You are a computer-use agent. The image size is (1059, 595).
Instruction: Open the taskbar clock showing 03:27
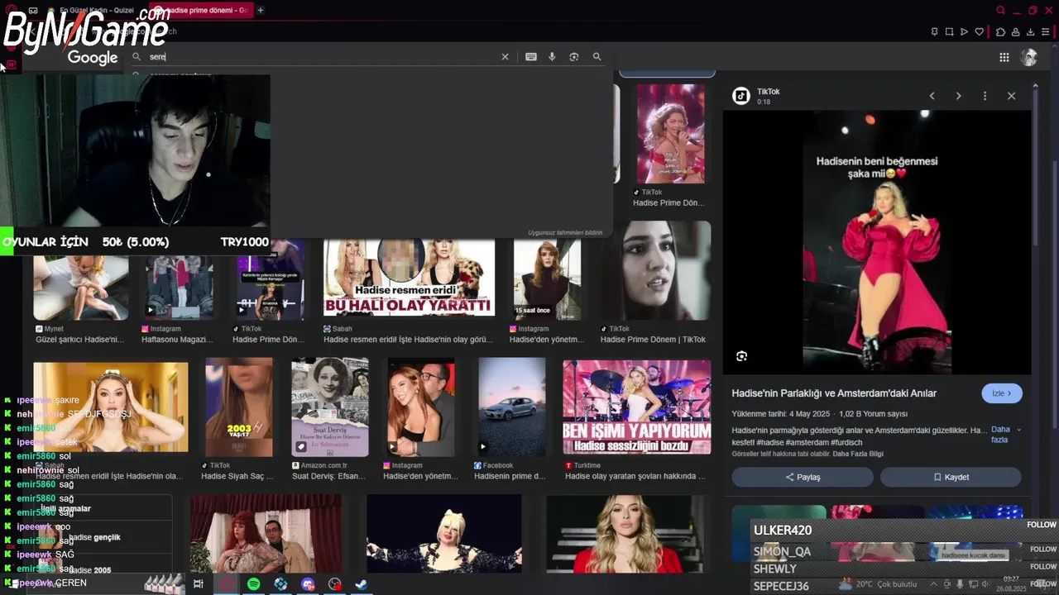pyautogui.click(x=1011, y=583)
